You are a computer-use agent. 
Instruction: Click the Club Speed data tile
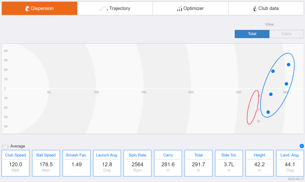pyautogui.click(x=15, y=163)
